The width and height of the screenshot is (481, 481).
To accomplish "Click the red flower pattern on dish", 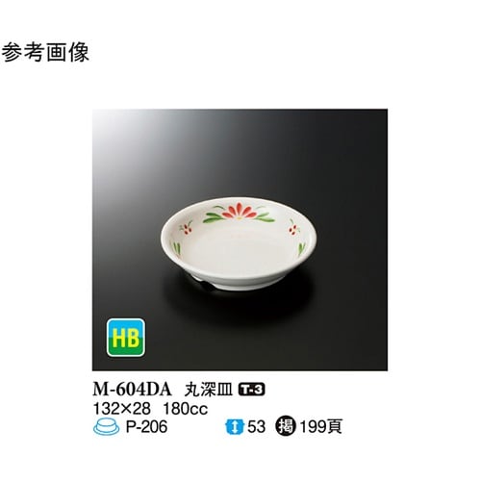I will pos(240,211).
